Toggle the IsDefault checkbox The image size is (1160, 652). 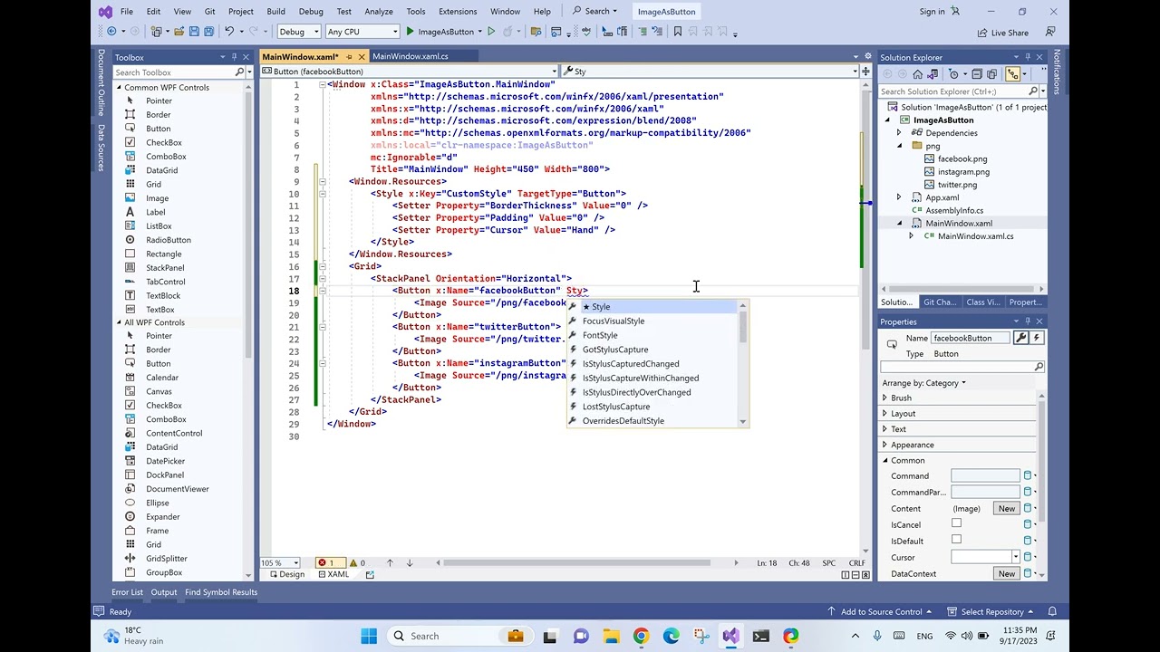(x=956, y=540)
